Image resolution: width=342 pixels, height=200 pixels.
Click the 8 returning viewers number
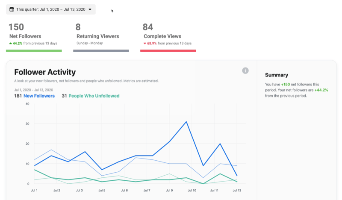(x=78, y=27)
